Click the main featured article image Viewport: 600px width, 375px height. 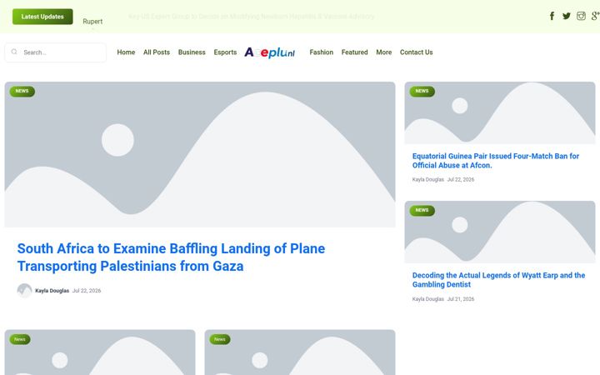[200, 155]
